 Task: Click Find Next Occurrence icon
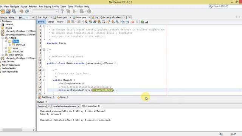(95, 22)
